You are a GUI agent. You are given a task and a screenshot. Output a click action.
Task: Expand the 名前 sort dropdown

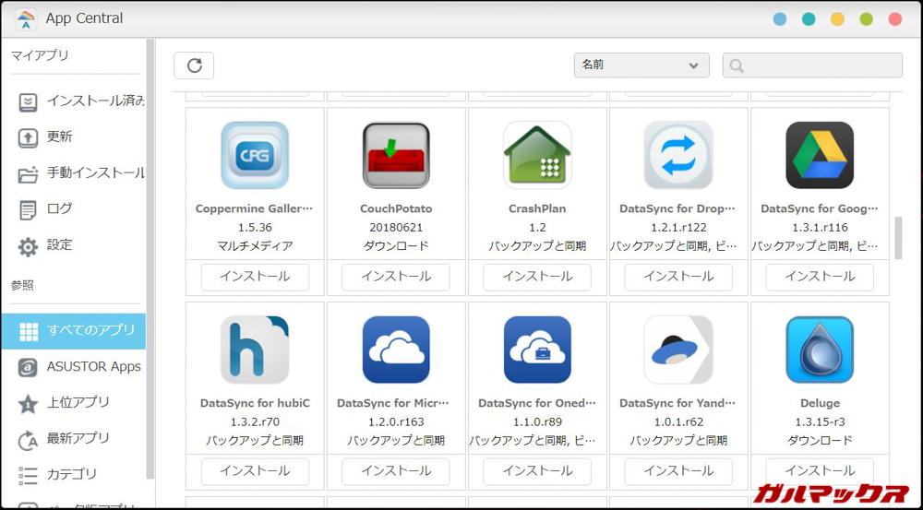coord(641,65)
